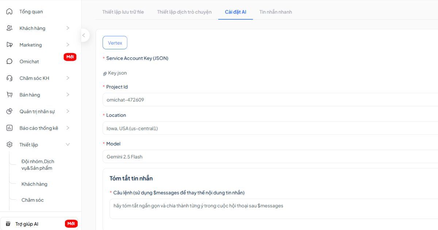Click the Khách hàng people icon
The width and height of the screenshot is (438, 230).
pos(9,28)
